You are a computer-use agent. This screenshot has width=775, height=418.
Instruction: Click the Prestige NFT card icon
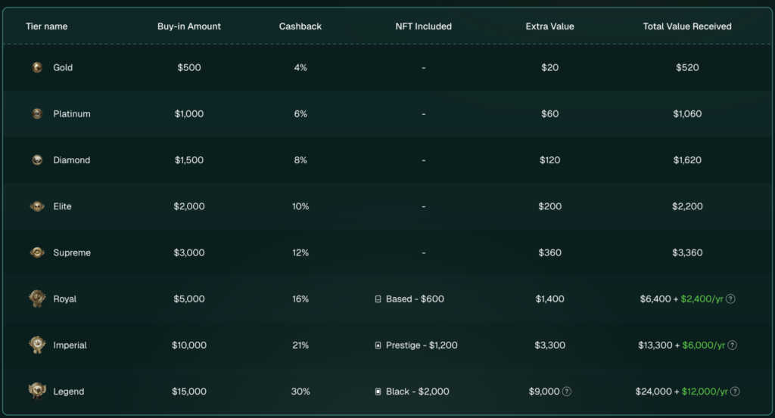pyautogui.click(x=378, y=345)
